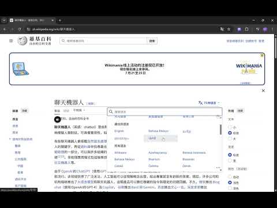Choose Azərbaycanca from all languages
Viewport: 277px width, 208px height.
158,153
